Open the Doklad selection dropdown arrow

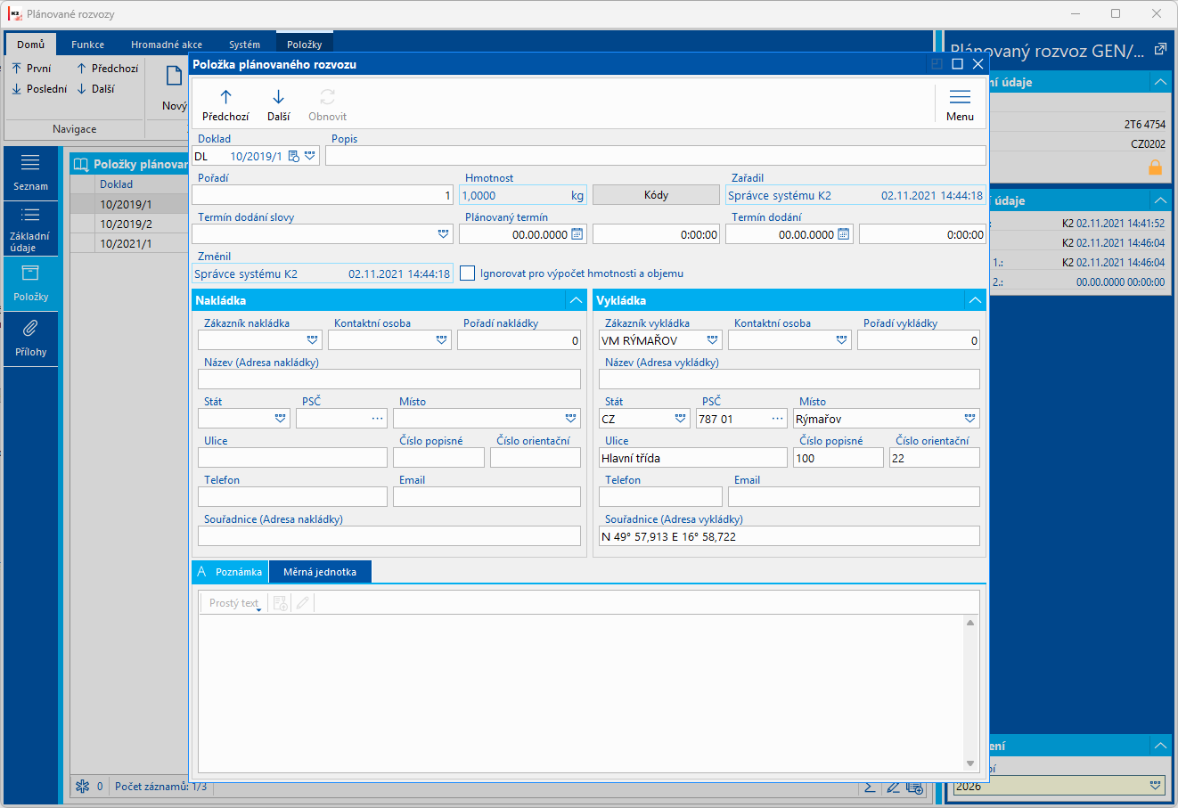pyautogui.click(x=310, y=156)
